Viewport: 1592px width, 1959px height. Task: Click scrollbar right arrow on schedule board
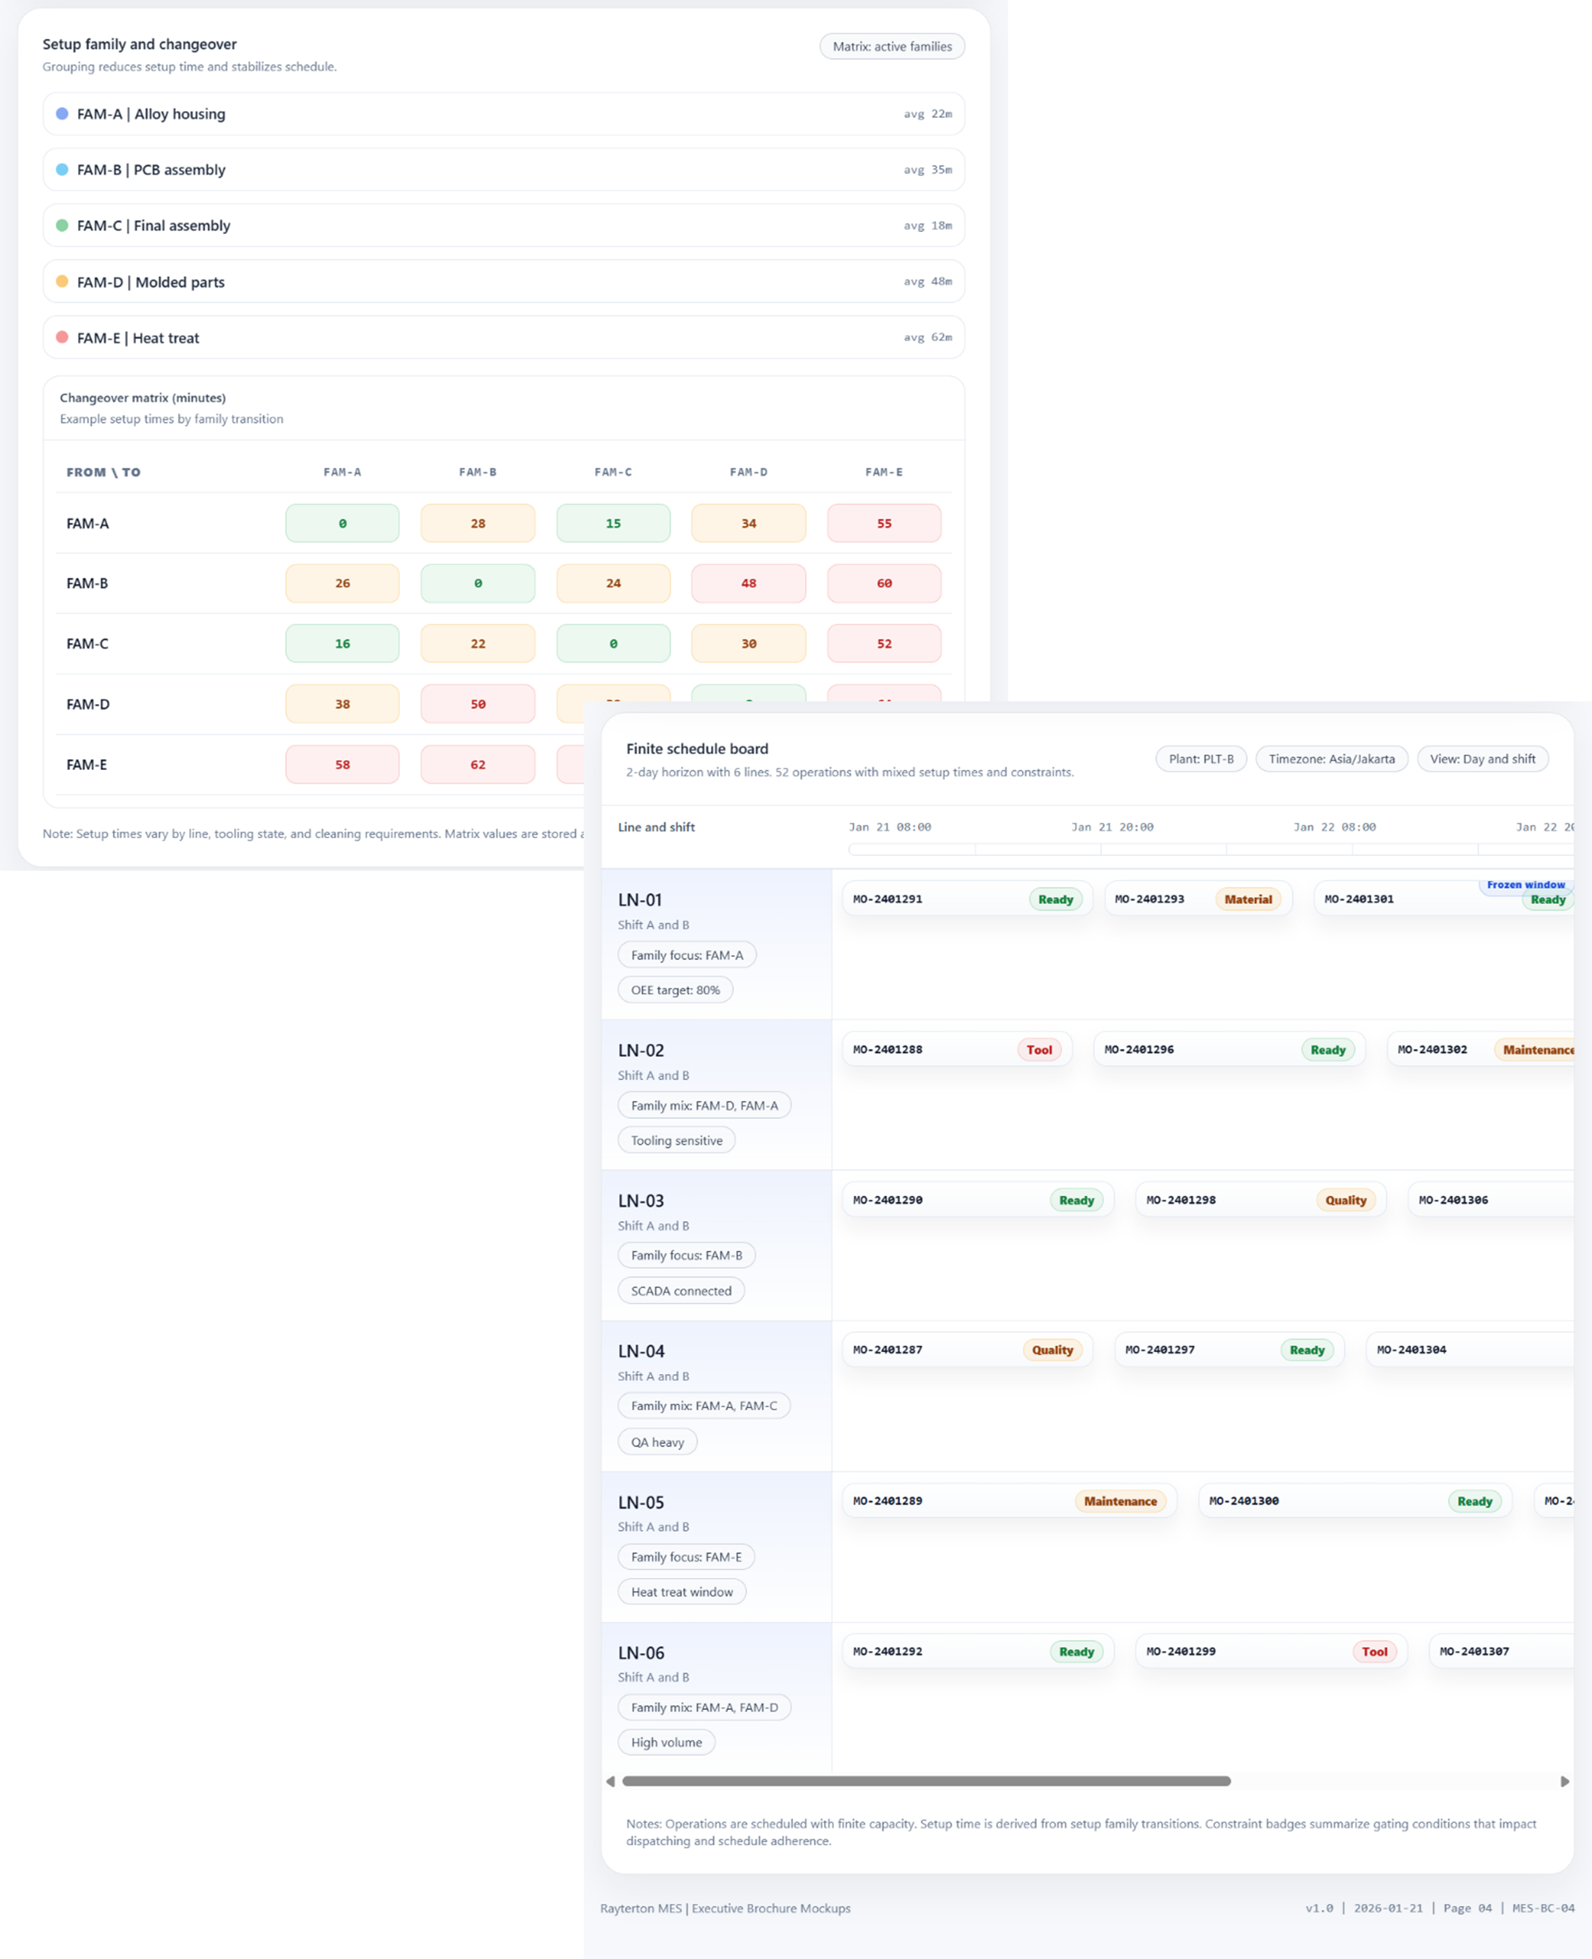[x=1565, y=1781]
